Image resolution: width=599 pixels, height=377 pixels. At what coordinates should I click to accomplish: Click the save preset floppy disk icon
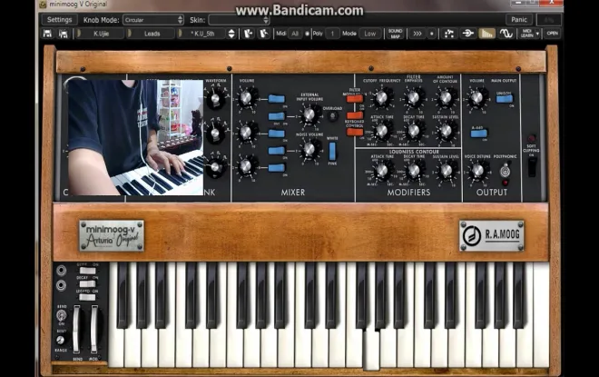[47, 34]
